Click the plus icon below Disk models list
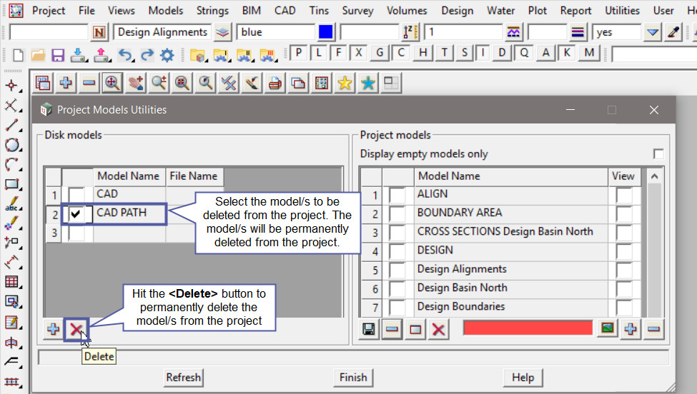The width and height of the screenshot is (697, 394). pyautogui.click(x=54, y=329)
